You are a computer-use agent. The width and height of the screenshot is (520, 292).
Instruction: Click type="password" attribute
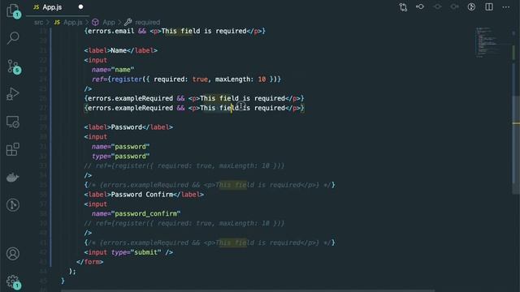[121, 157]
